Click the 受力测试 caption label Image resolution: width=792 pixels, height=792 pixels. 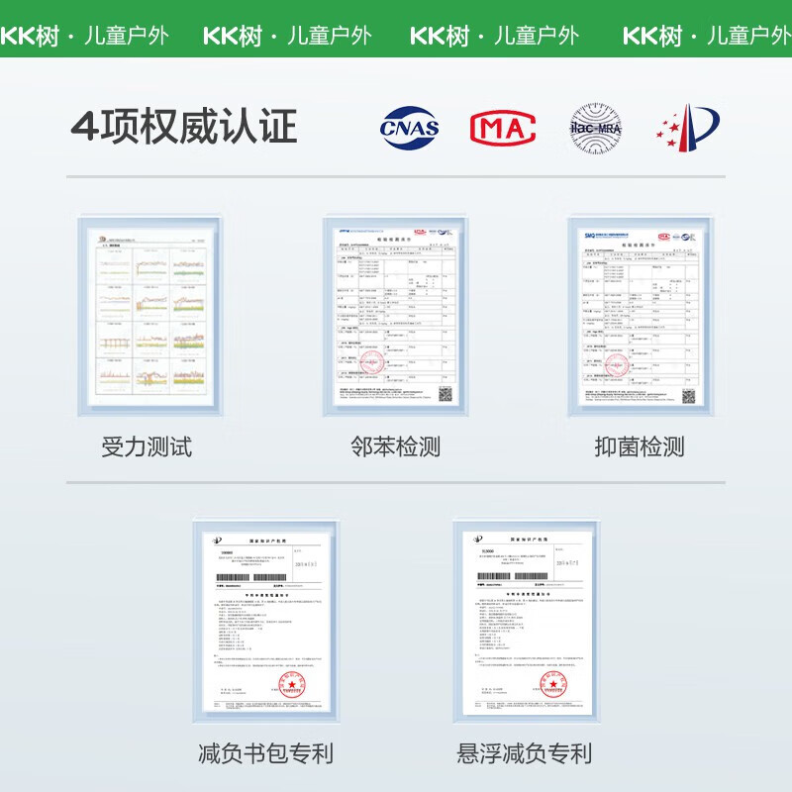click(147, 447)
